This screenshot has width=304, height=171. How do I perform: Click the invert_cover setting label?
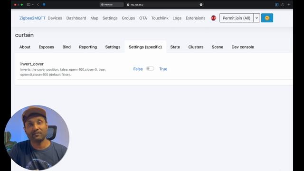click(x=32, y=64)
